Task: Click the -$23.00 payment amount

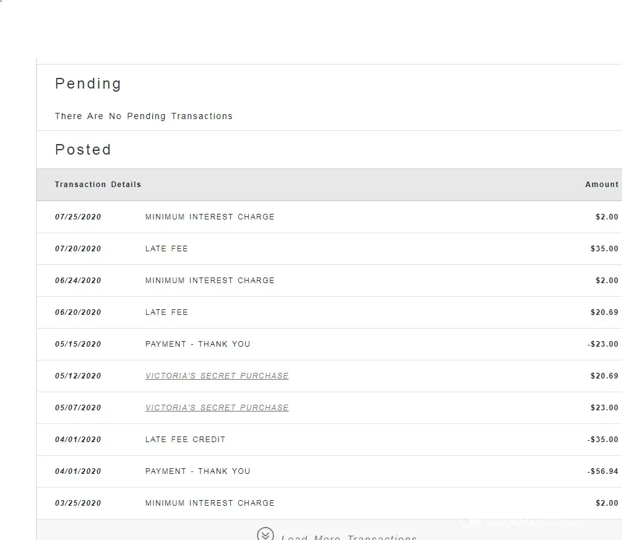Action: 603,344
